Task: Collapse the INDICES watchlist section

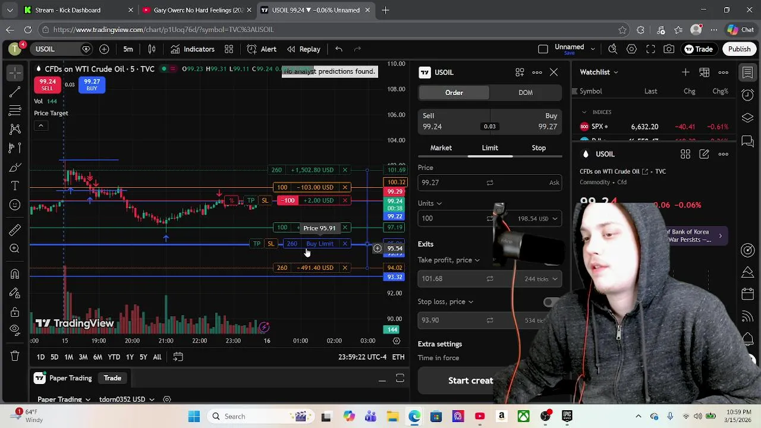Action: coord(584,112)
